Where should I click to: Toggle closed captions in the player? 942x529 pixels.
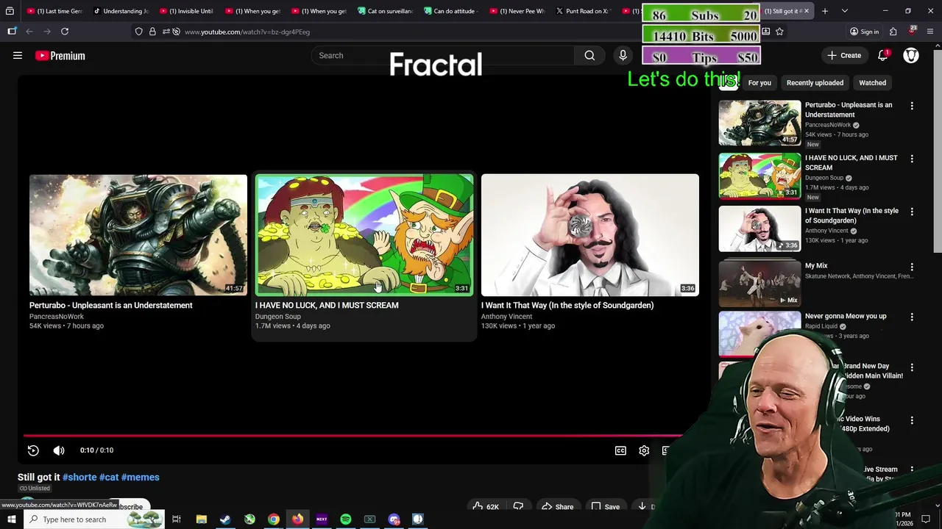(x=620, y=450)
